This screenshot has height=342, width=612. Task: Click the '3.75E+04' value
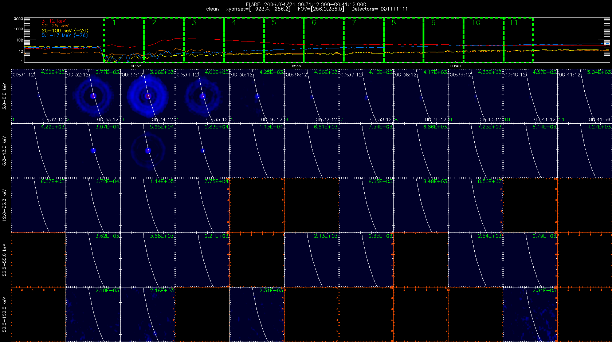coord(217,182)
